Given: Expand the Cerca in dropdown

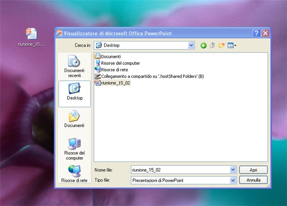Looking at the screenshot, I should coord(191,45).
